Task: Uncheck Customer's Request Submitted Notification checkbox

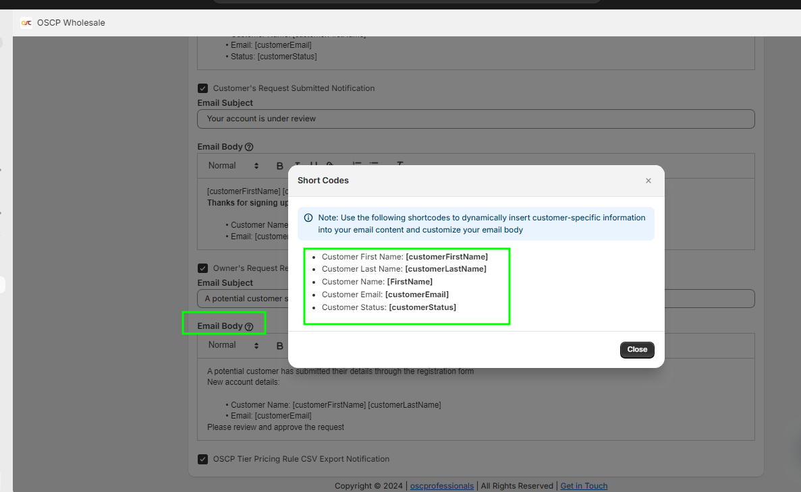Action: (x=202, y=88)
